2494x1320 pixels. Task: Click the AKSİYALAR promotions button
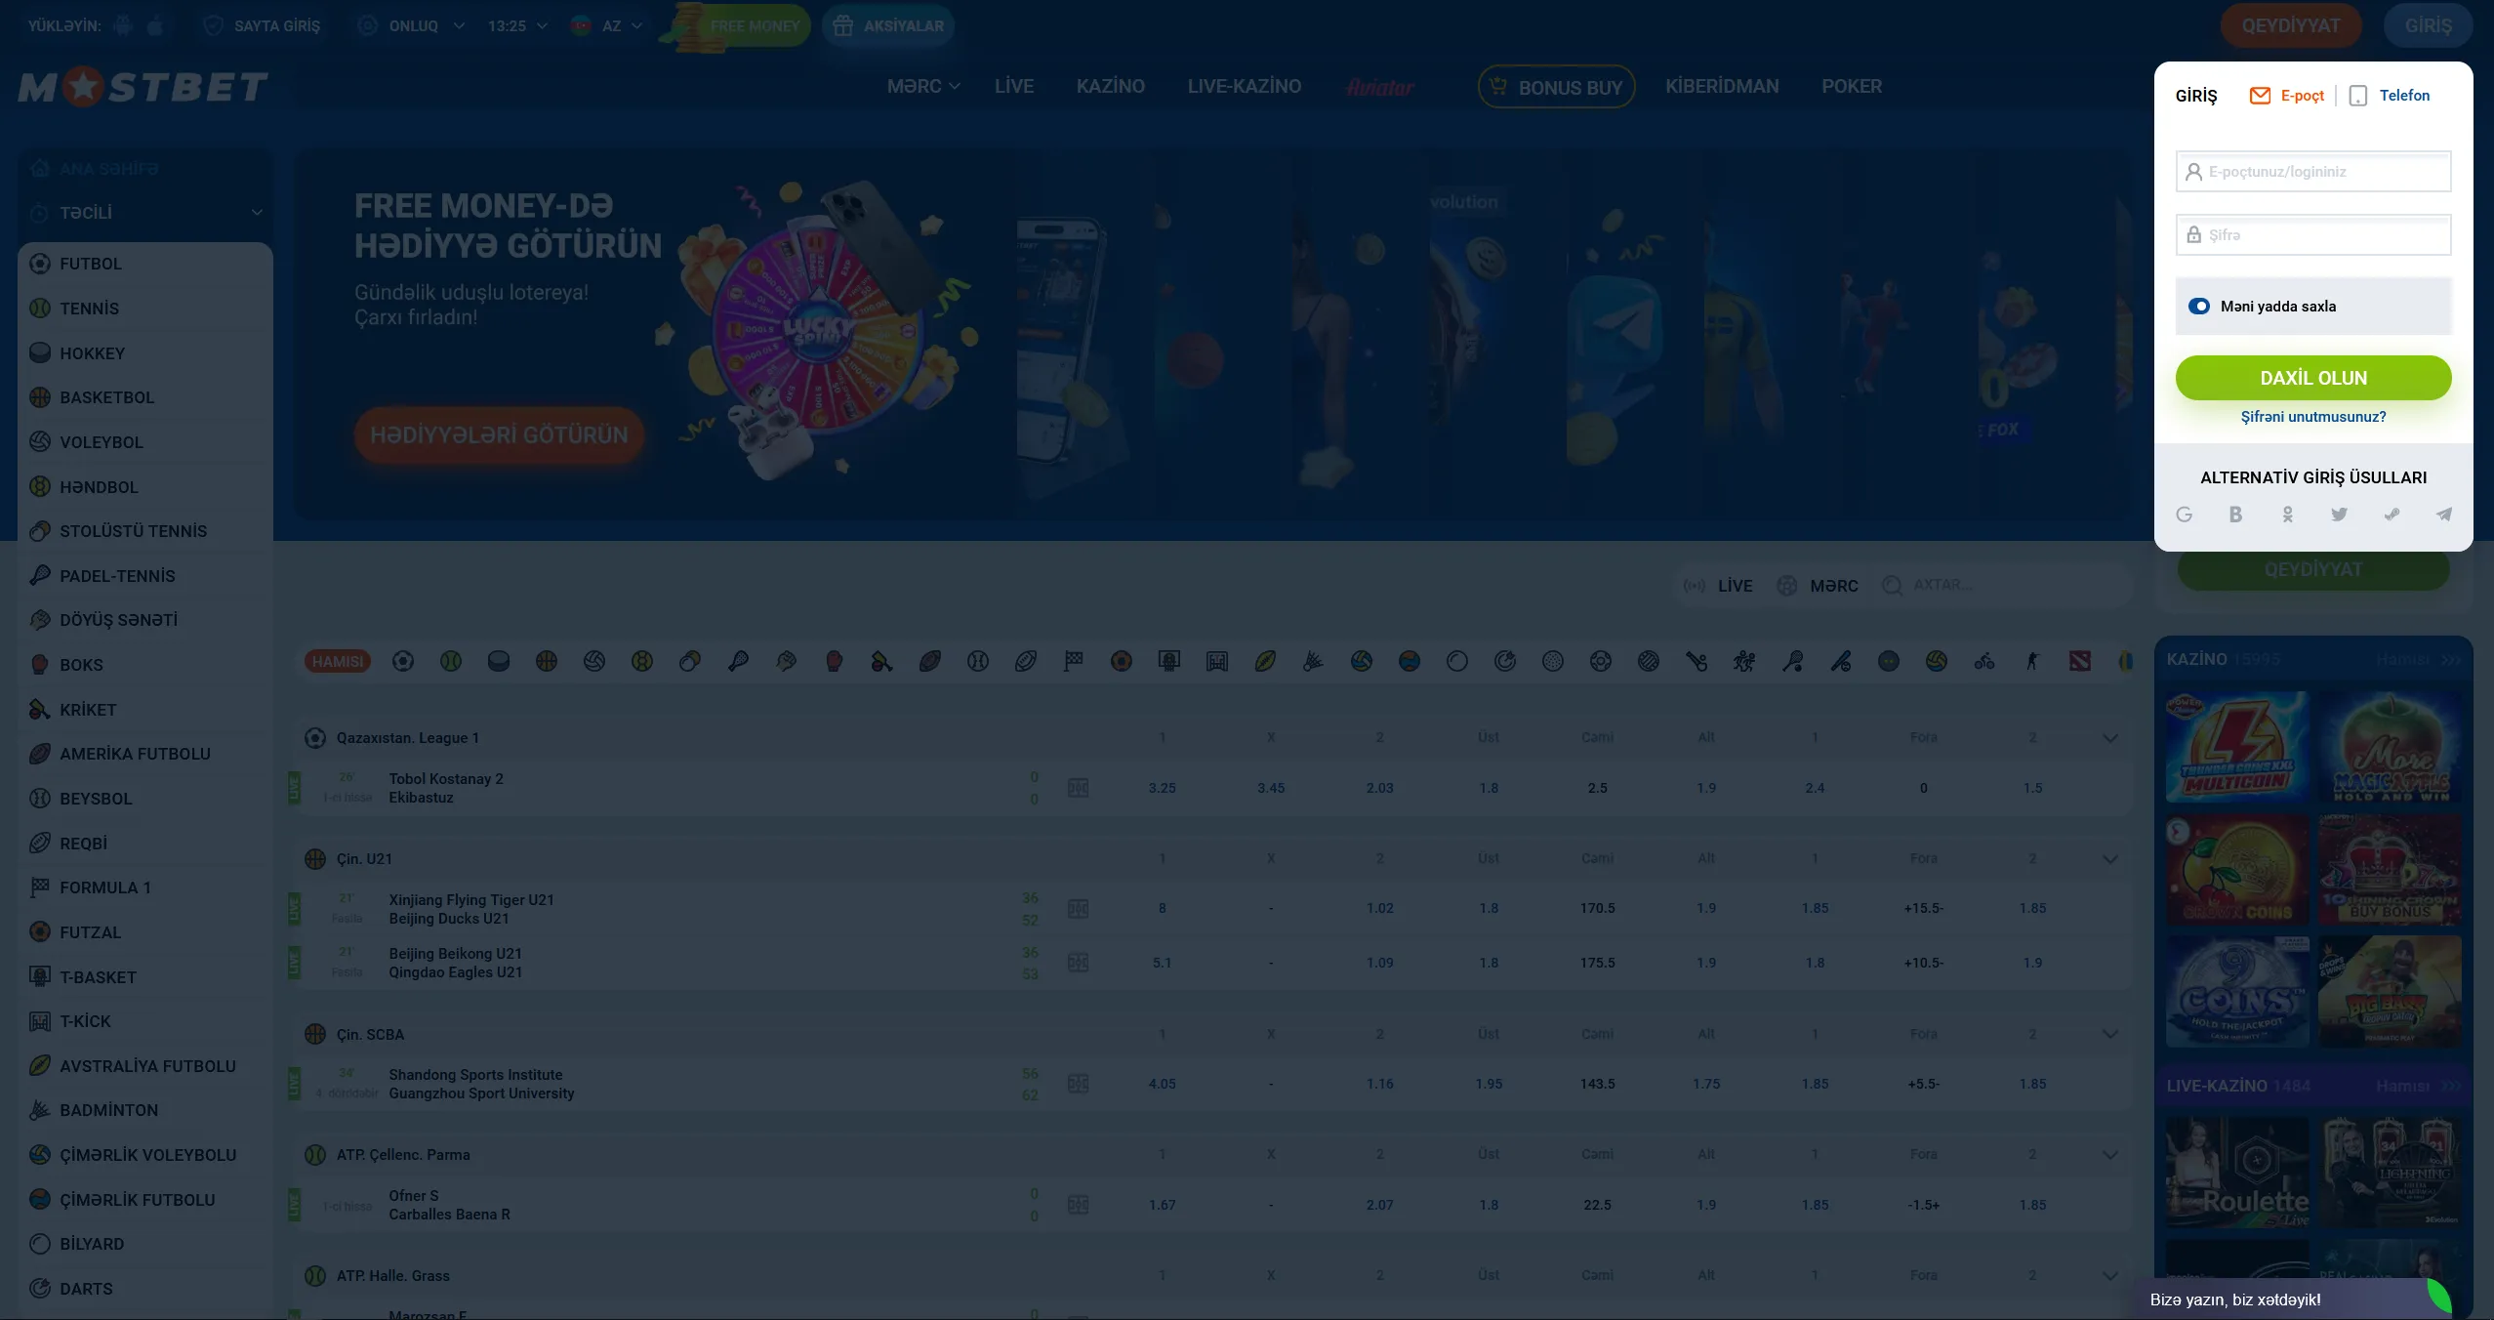tap(888, 25)
